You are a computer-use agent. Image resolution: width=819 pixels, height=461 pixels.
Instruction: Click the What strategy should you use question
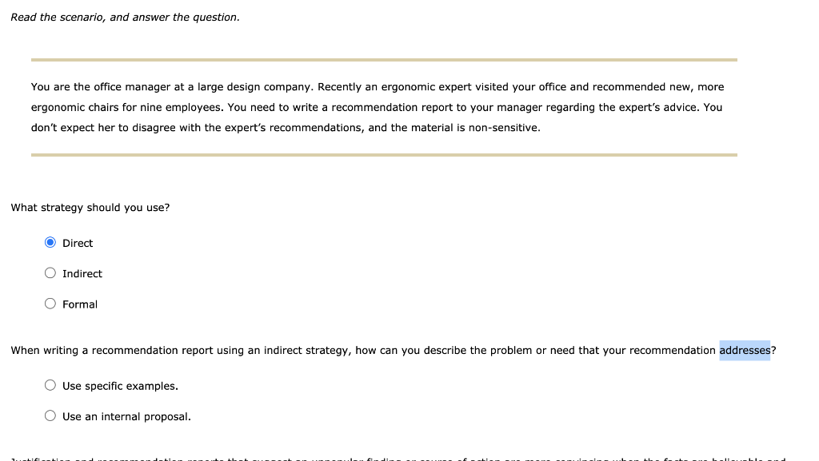click(x=90, y=207)
